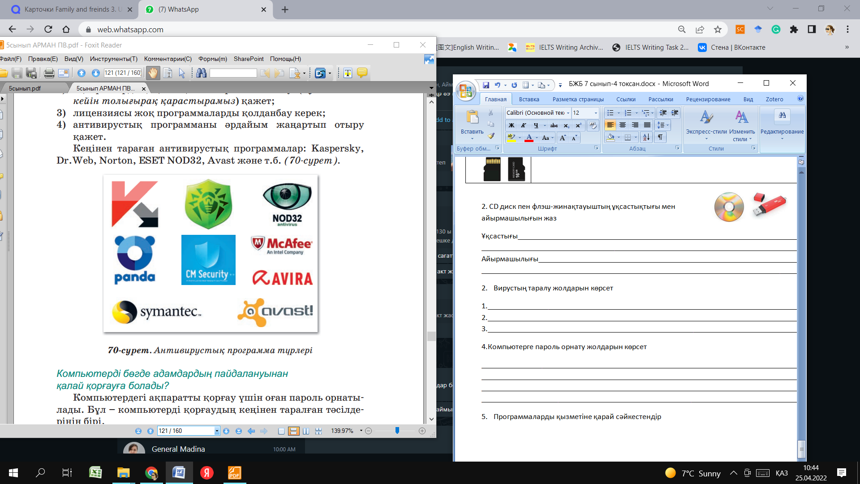Click the Format Painter brush in Word
The image size is (860, 484).
click(491, 136)
